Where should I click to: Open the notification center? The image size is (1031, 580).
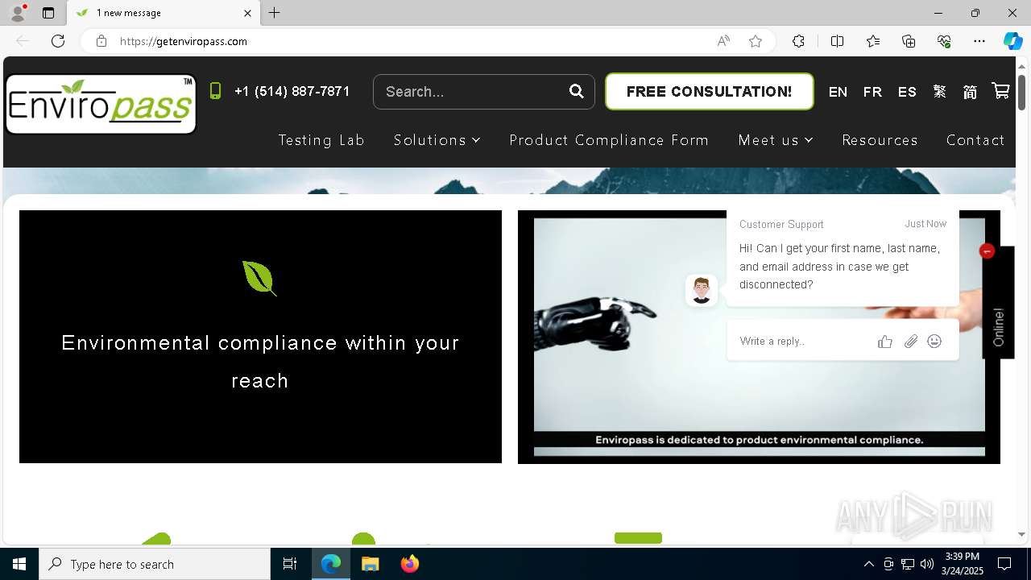[x=1004, y=564]
